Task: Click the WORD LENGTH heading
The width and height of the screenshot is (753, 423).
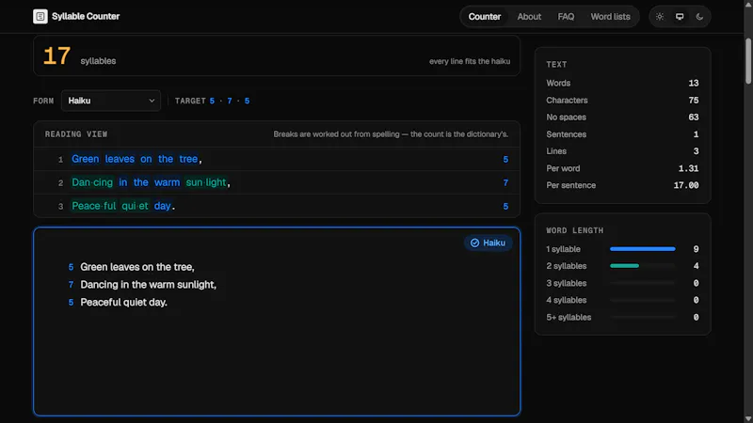Action: click(x=575, y=230)
